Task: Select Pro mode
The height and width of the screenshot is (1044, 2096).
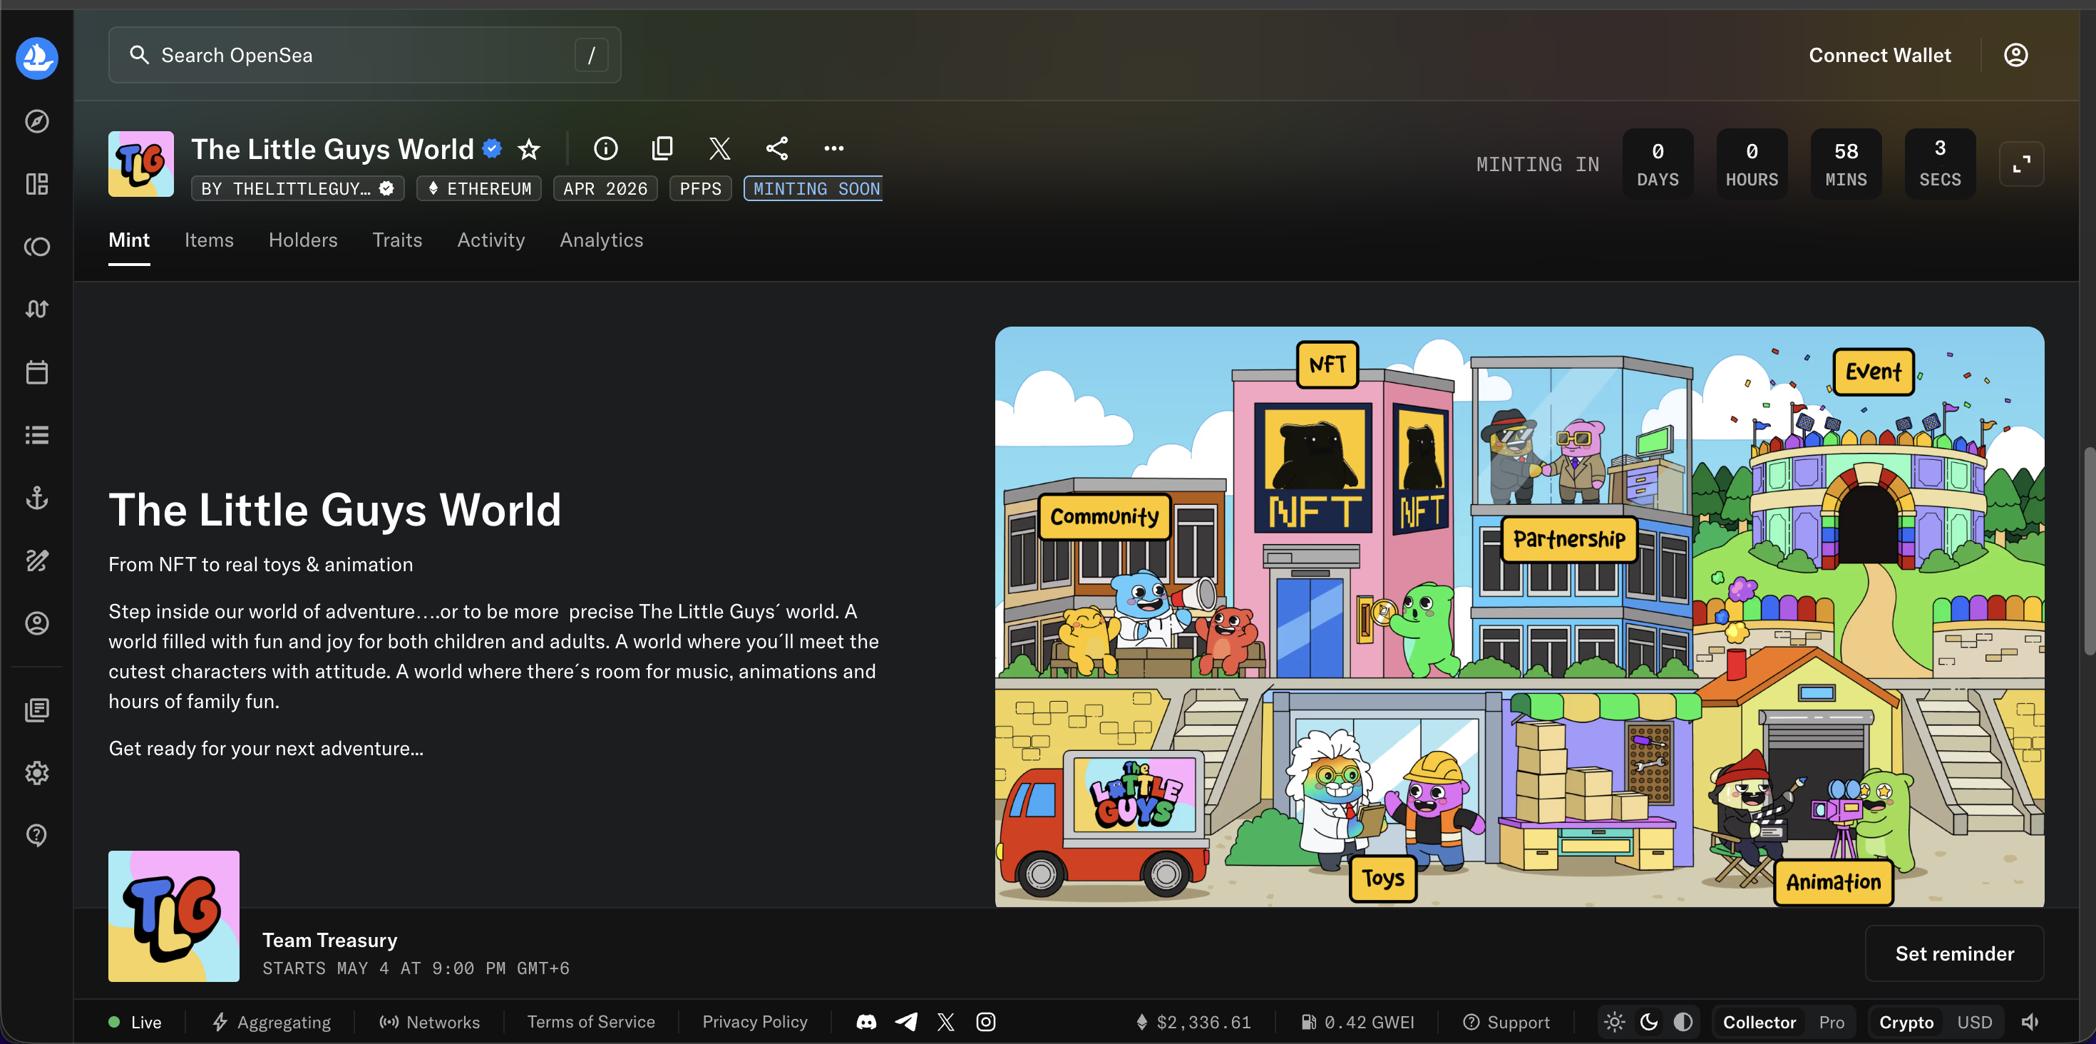Action: (x=1832, y=1022)
